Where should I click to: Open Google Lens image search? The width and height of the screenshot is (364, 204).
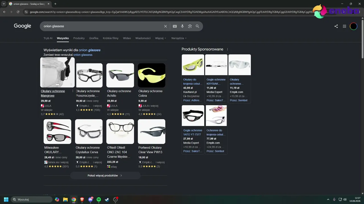click(x=190, y=26)
